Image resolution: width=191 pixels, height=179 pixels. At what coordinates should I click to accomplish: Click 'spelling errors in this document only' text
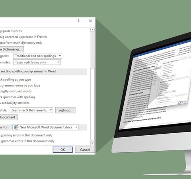(x=27, y=135)
